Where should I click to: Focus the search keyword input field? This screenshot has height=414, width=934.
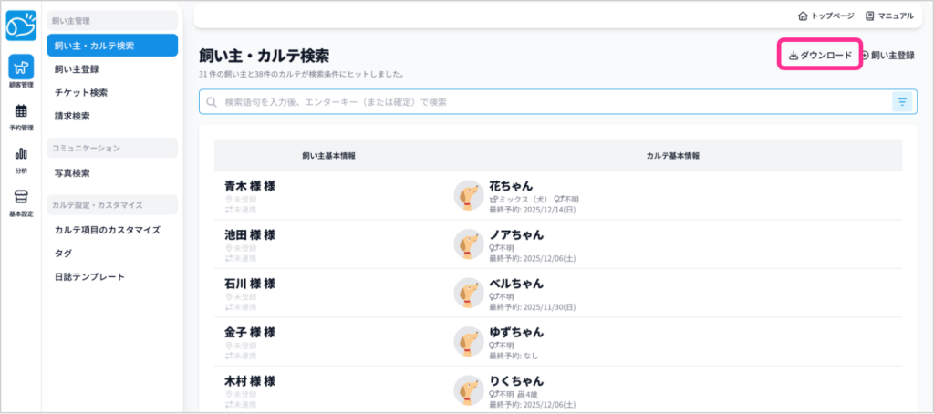pyautogui.click(x=547, y=102)
